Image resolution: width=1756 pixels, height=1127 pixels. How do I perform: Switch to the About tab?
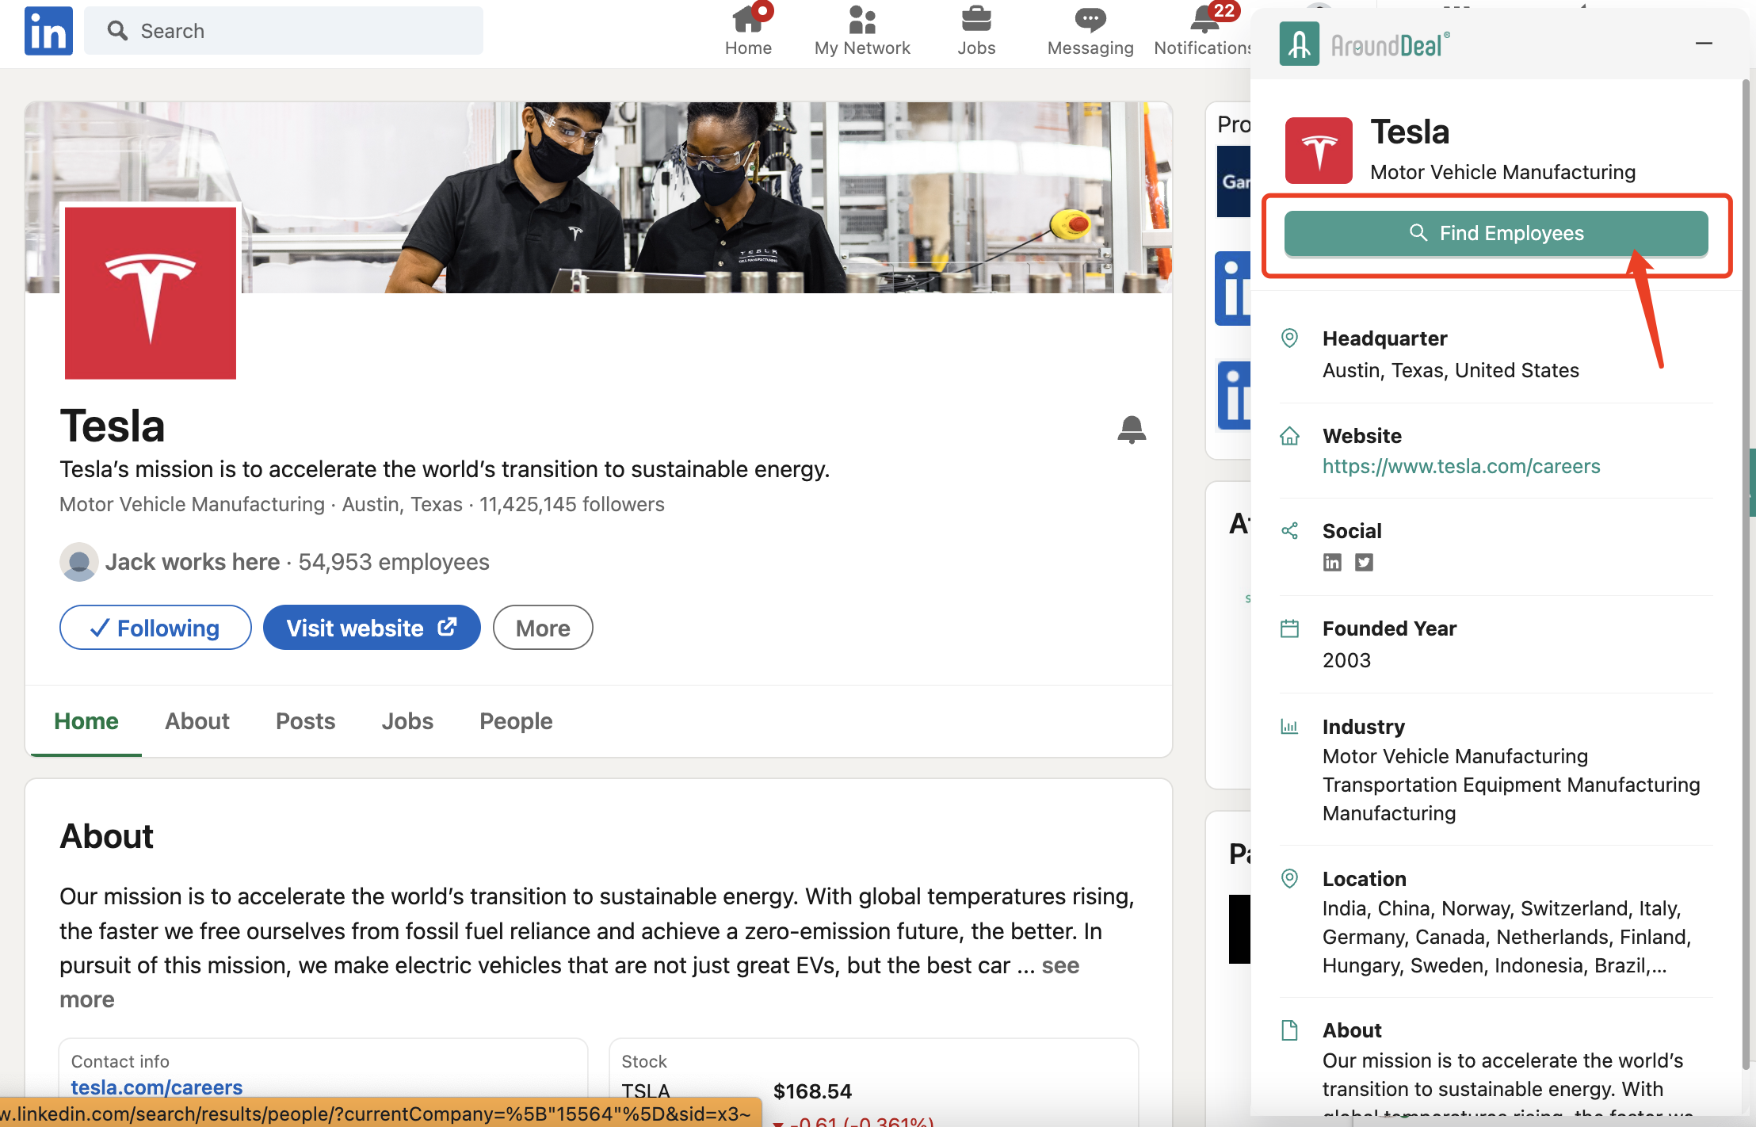coord(197,721)
